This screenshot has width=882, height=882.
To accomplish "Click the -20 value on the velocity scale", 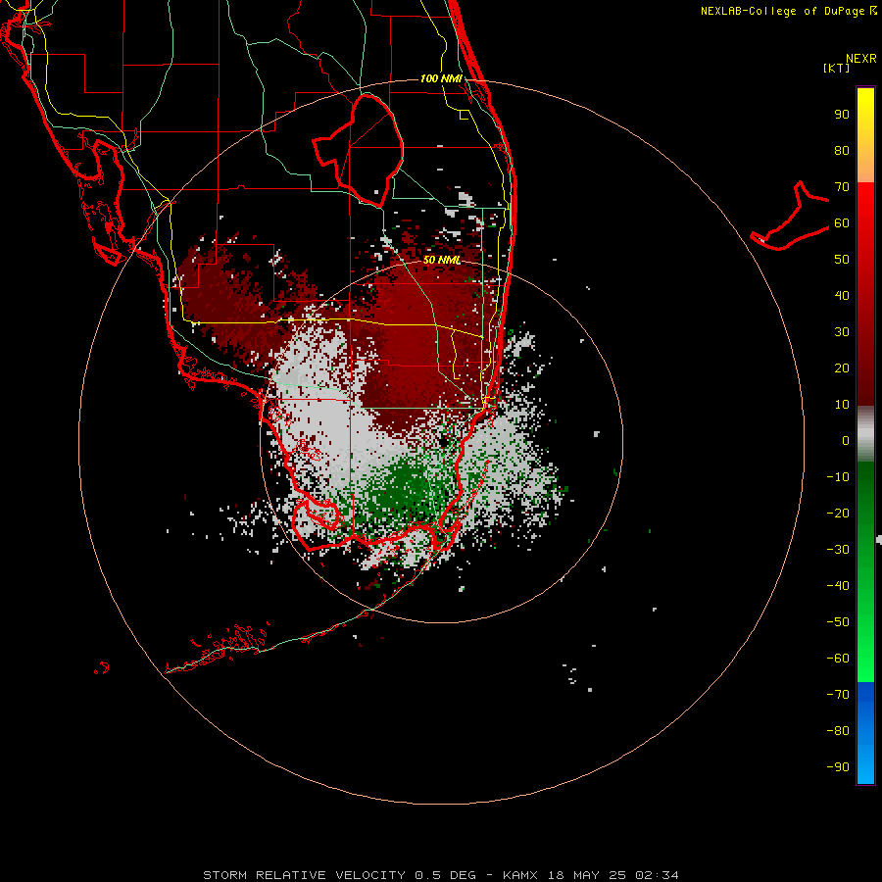I will click(x=838, y=514).
